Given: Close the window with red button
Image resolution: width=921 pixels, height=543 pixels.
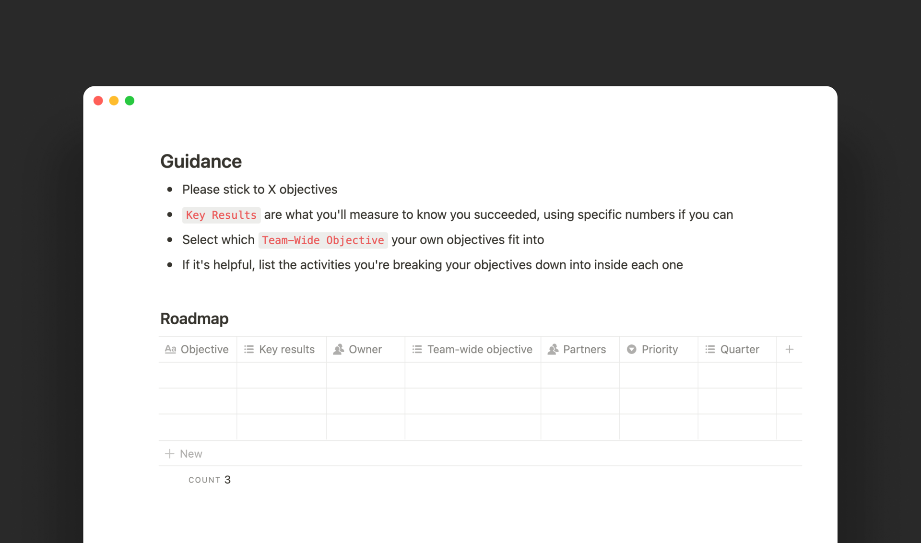Looking at the screenshot, I should [98, 101].
